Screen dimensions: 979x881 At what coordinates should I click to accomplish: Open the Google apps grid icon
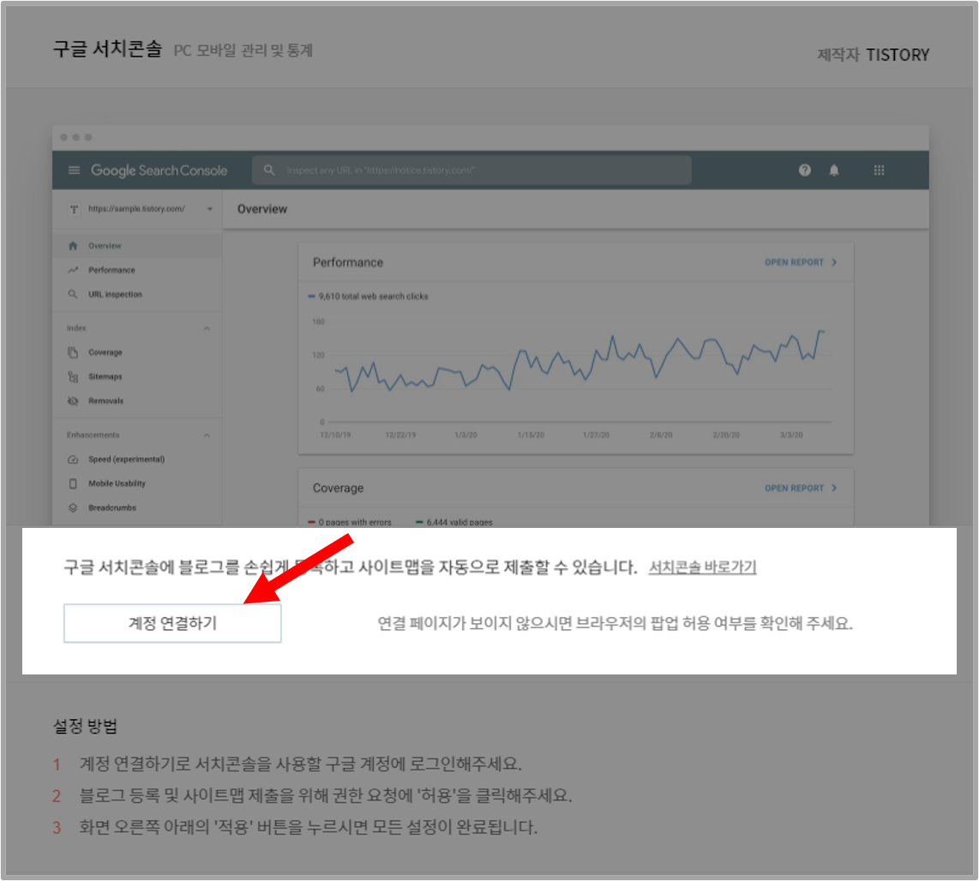(x=879, y=170)
